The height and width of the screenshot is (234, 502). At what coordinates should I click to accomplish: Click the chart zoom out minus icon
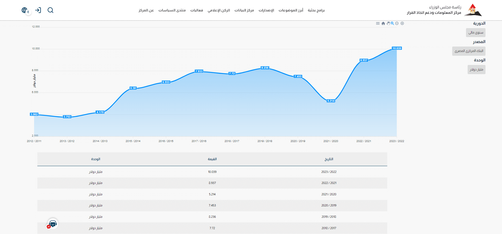(x=397, y=24)
